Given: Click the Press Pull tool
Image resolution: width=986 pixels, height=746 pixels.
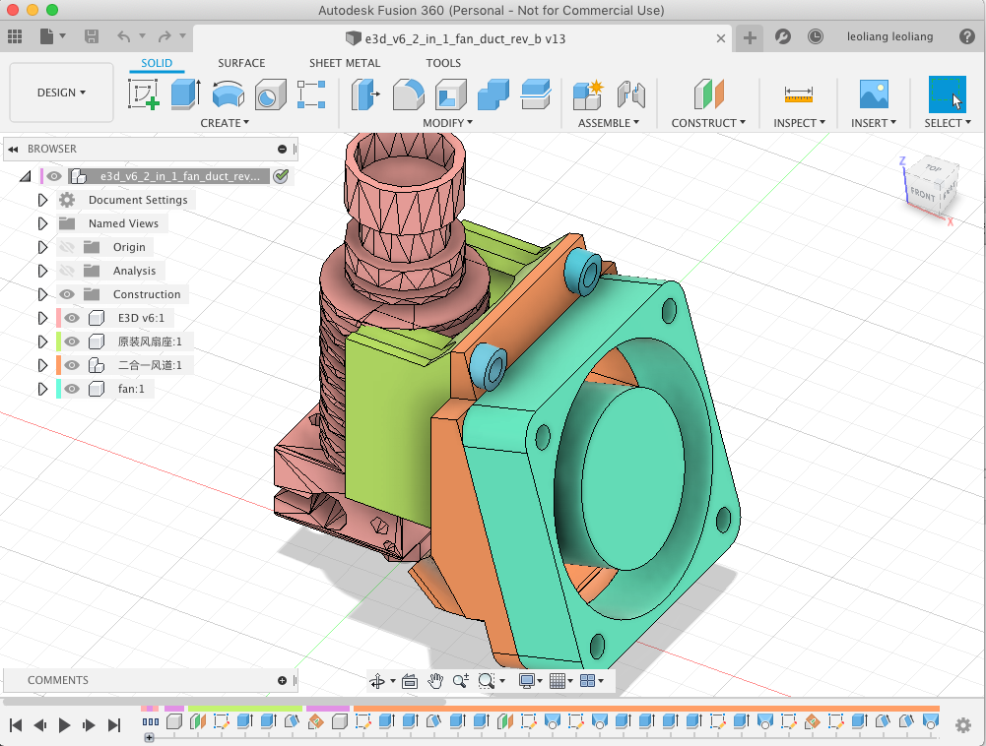Looking at the screenshot, I should 365,94.
